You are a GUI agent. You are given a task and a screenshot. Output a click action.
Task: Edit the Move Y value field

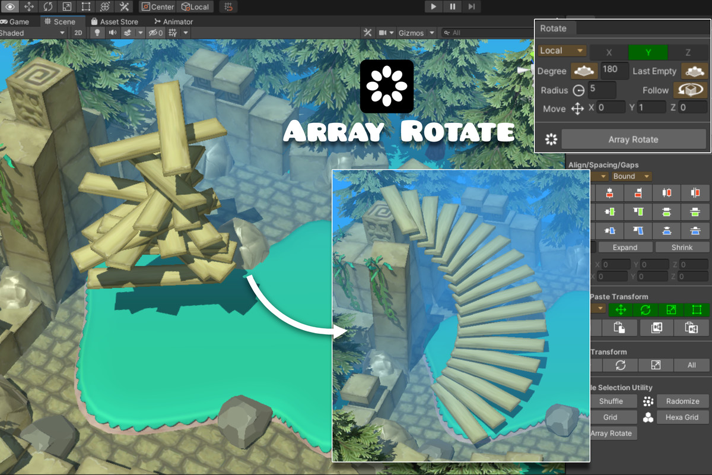pyautogui.click(x=651, y=107)
